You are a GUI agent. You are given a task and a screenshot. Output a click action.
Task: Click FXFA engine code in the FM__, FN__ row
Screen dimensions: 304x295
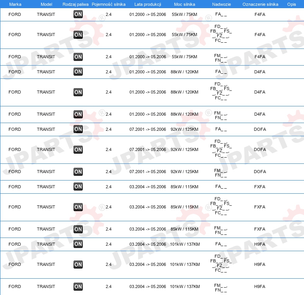click(260, 229)
